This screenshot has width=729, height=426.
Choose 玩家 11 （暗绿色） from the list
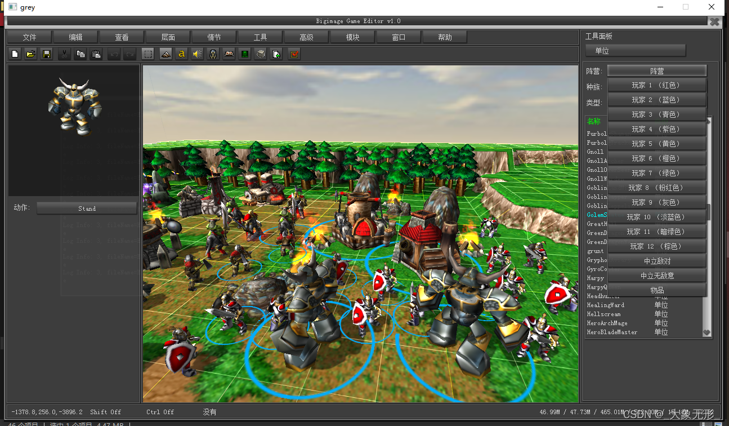pyautogui.click(x=657, y=232)
